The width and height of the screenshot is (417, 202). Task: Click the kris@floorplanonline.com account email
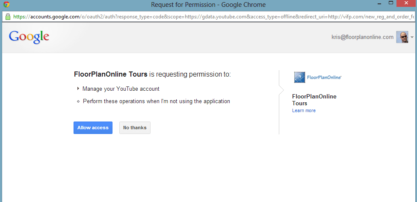(x=363, y=37)
